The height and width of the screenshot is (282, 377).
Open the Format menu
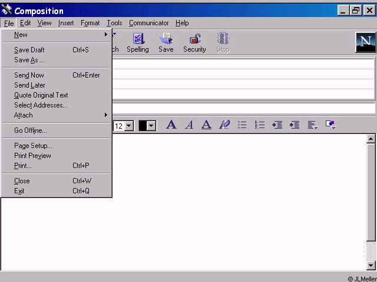pyautogui.click(x=90, y=23)
